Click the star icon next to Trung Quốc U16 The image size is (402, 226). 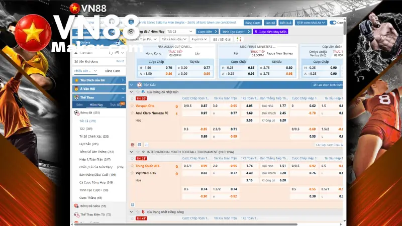(132, 166)
